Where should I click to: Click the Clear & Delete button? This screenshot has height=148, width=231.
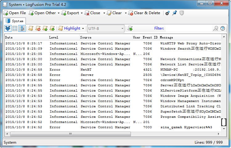pyautogui.click(x=144, y=13)
